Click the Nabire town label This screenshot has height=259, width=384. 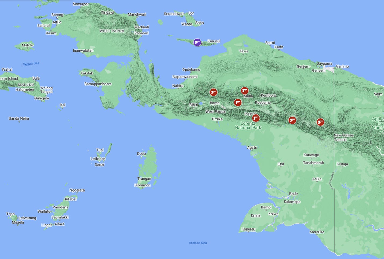click(x=177, y=86)
